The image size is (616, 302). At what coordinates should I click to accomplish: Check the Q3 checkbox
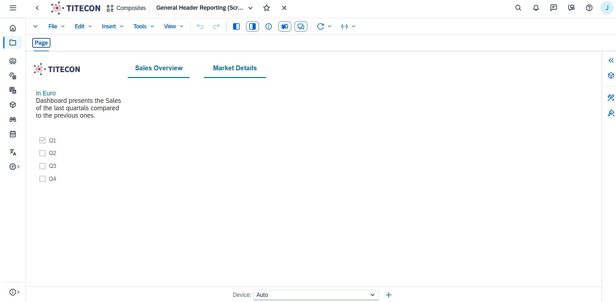[42, 166]
